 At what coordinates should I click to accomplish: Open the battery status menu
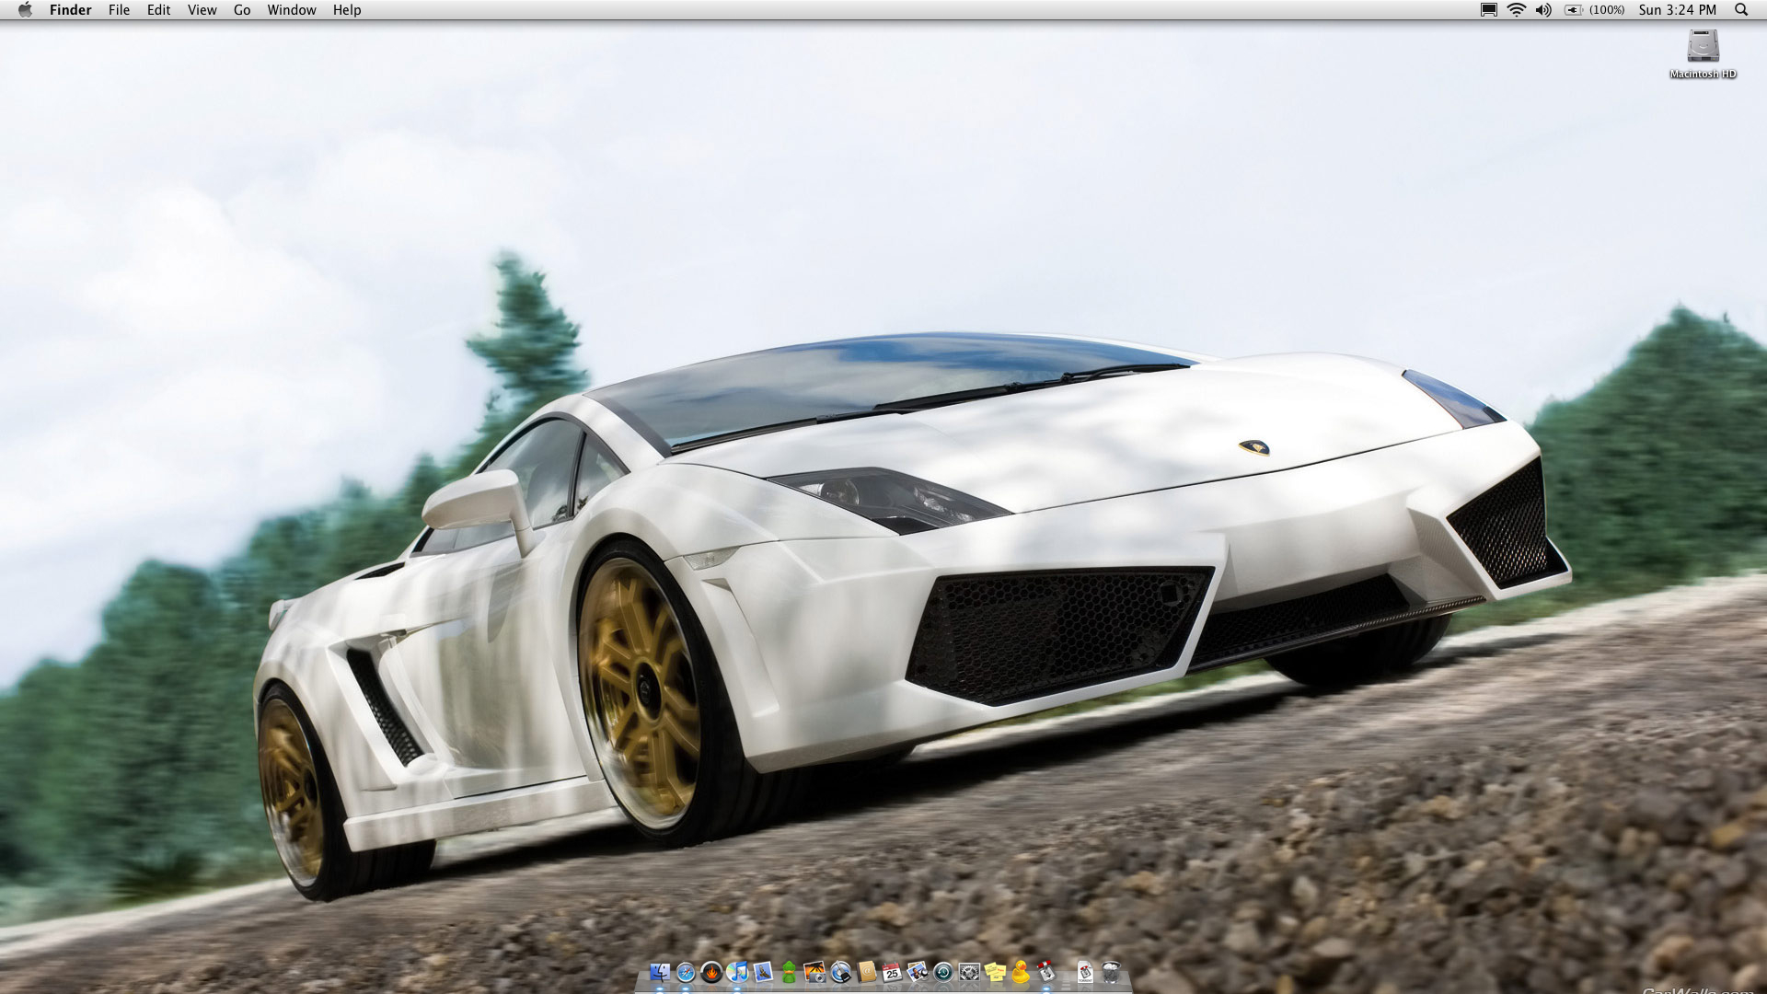(1573, 10)
